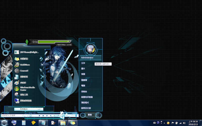Screen dimensions: 202x126
Task: Open 圖片 Pictures
Action: 83,69
